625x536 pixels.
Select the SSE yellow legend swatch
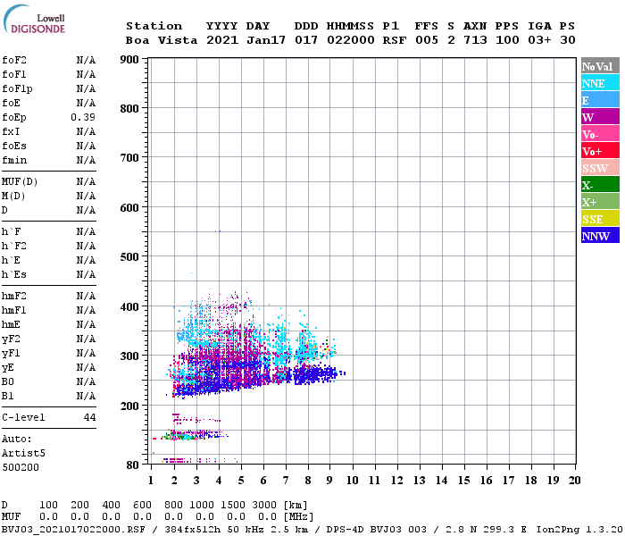tap(600, 219)
